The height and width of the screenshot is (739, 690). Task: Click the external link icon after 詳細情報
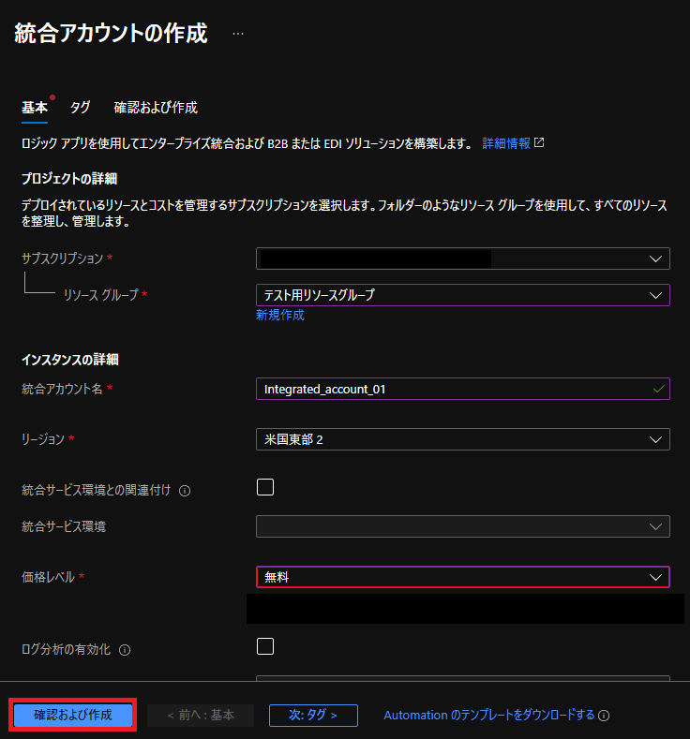pyautogui.click(x=539, y=142)
